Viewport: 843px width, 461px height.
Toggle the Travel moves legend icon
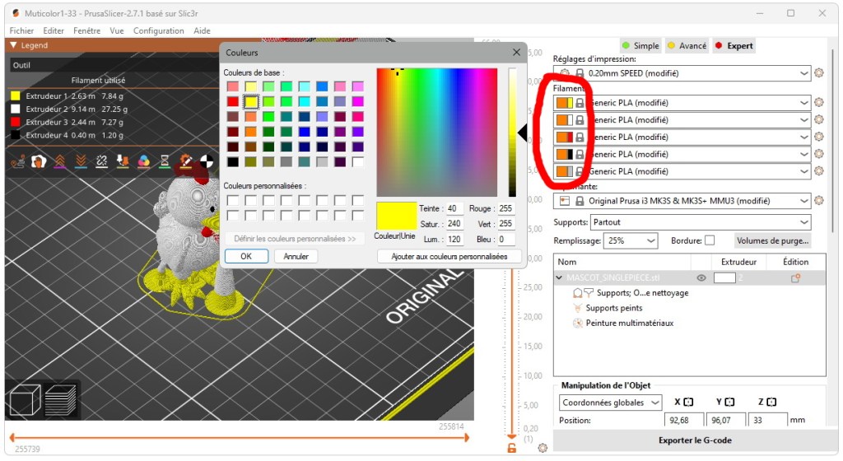click(x=16, y=161)
